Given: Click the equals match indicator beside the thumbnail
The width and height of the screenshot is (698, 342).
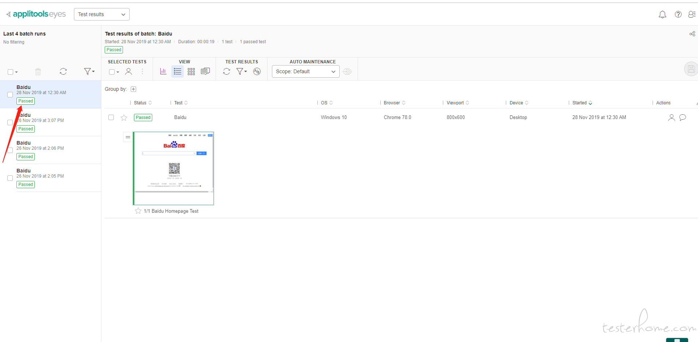Looking at the screenshot, I should pos(128,137).
